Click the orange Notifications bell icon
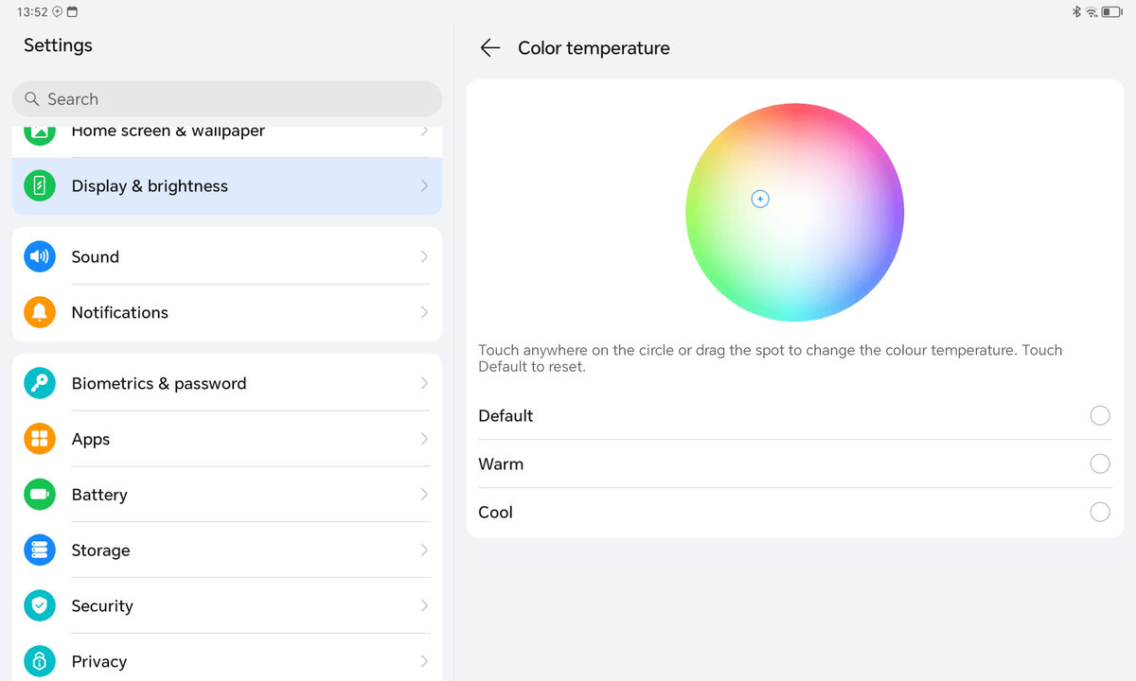Screen dimensions: 1136x681 click(x=40, y=312)
